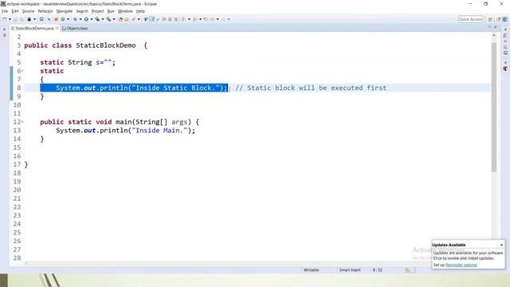510x287 pixels.
Task: Click the New file toolbar icon
Action: click(x=5, y=19)
